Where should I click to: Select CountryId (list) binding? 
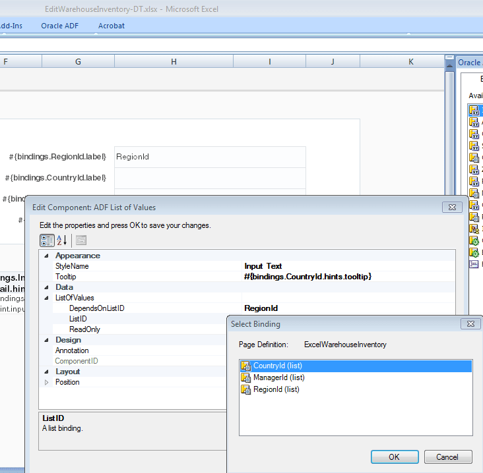tap(356, 366)
